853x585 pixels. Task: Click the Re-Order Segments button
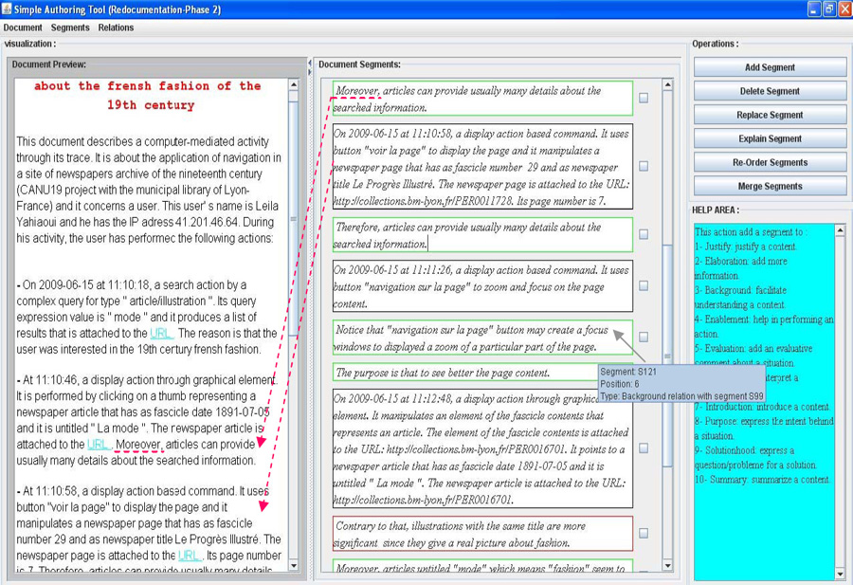[770, 163]
